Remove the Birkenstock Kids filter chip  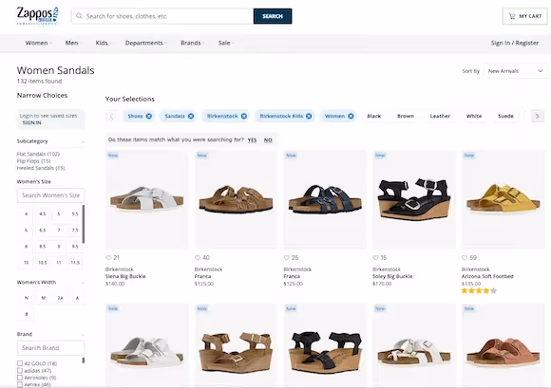(309, 116)
